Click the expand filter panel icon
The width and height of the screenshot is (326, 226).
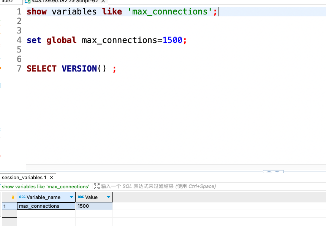click(97, 186)
